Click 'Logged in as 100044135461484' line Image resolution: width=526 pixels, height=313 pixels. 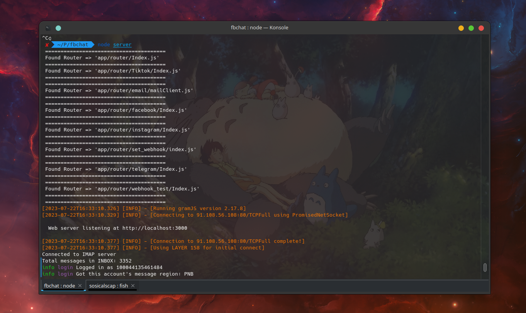102,267
